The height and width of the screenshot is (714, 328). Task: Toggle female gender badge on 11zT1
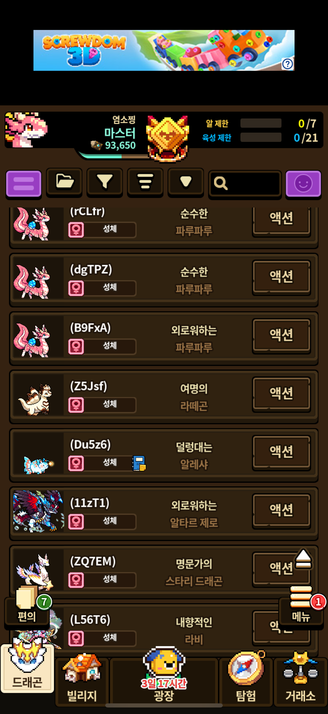click(x=76, y=522)
